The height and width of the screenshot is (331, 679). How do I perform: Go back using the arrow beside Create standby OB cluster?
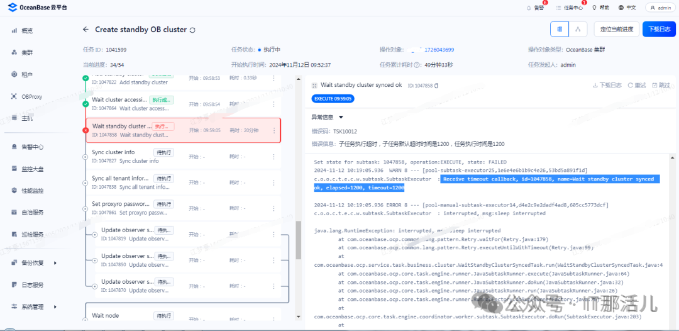tap(86, 30)
